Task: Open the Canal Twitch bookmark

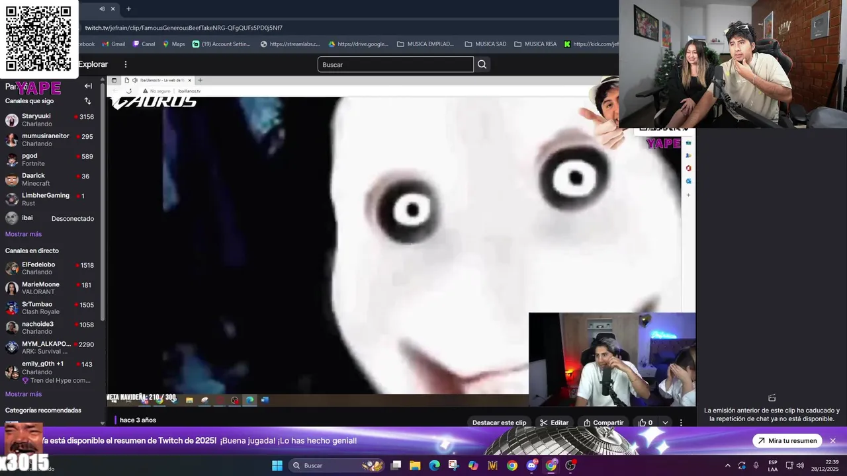Action: [x=144, y=44]
